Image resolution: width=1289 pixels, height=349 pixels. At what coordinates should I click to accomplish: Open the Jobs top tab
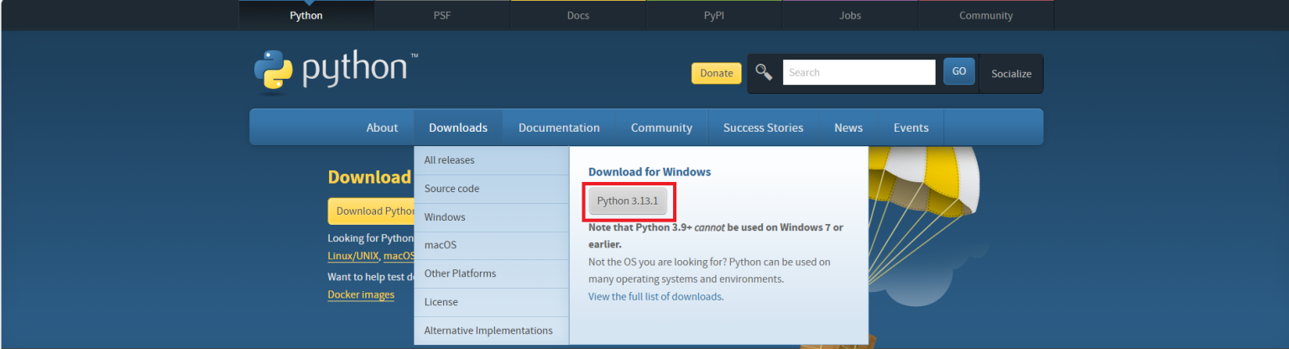pyautogui.click(x=849, y=15)
